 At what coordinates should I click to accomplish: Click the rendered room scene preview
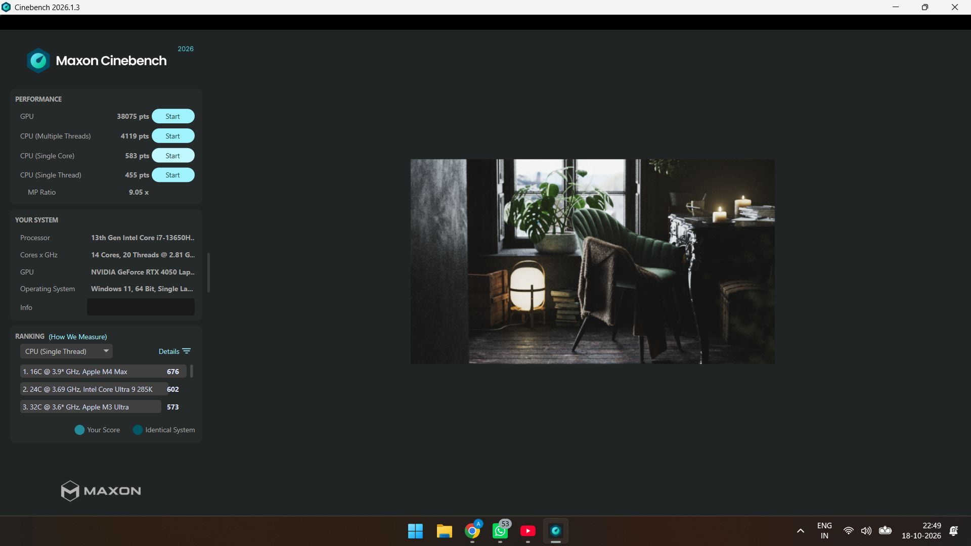click(592, 261)
